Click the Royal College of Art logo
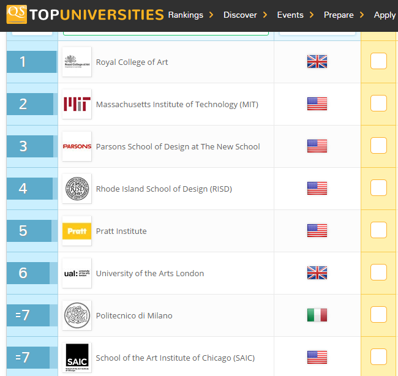The height and width of the screenshot is (376, 398). pyautogui.click(x=77, y=62)
